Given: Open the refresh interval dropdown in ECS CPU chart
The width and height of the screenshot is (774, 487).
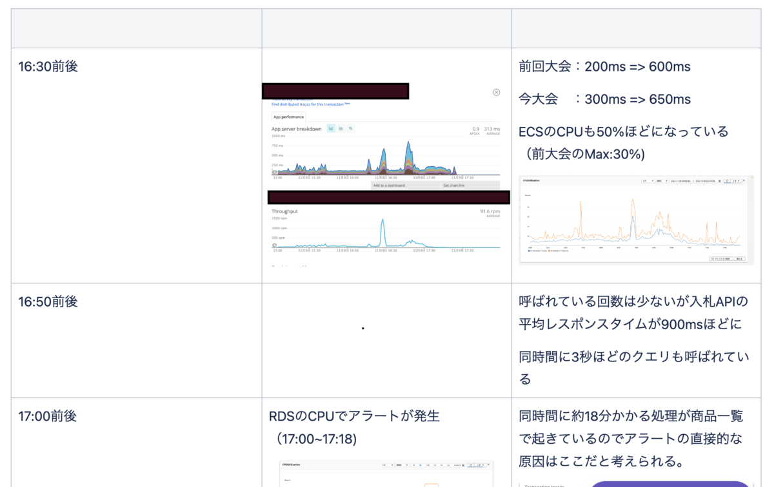Looking at the screenshot, I should click(738, 181).
